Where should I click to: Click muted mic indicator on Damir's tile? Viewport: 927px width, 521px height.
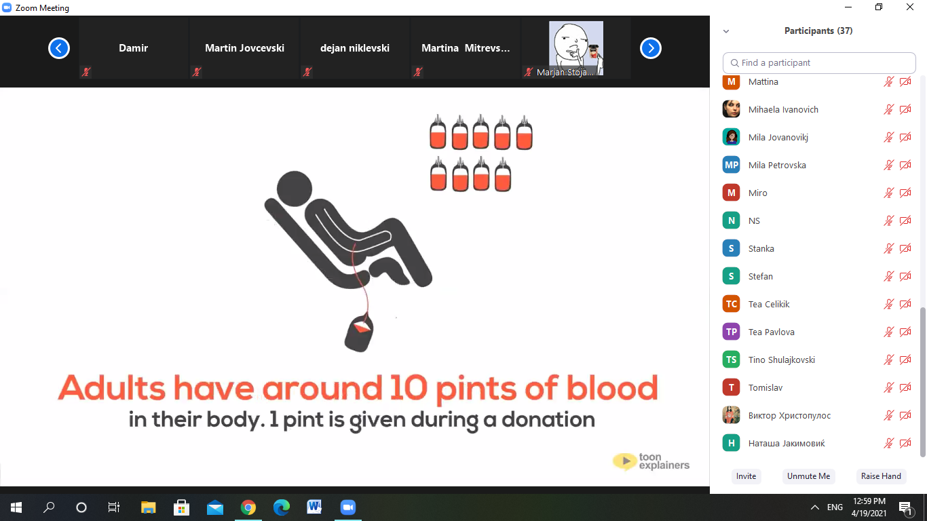coord(86,72)
